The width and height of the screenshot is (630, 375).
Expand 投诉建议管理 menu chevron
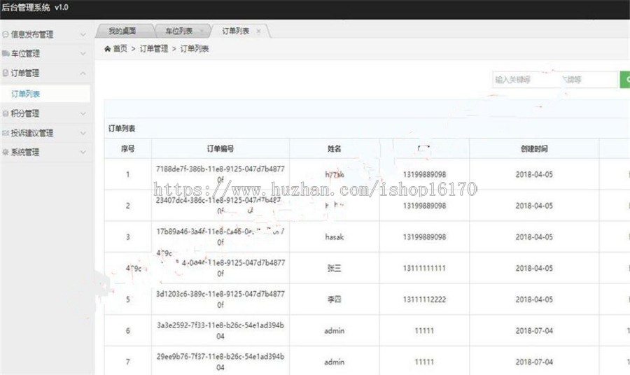(x=83, y=133)
